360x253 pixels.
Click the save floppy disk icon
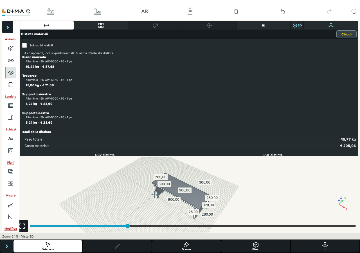click(x=11, y=85)
